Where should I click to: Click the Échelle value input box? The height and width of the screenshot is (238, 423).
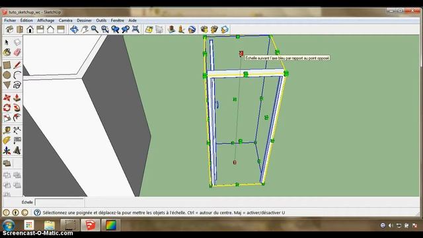59,202
